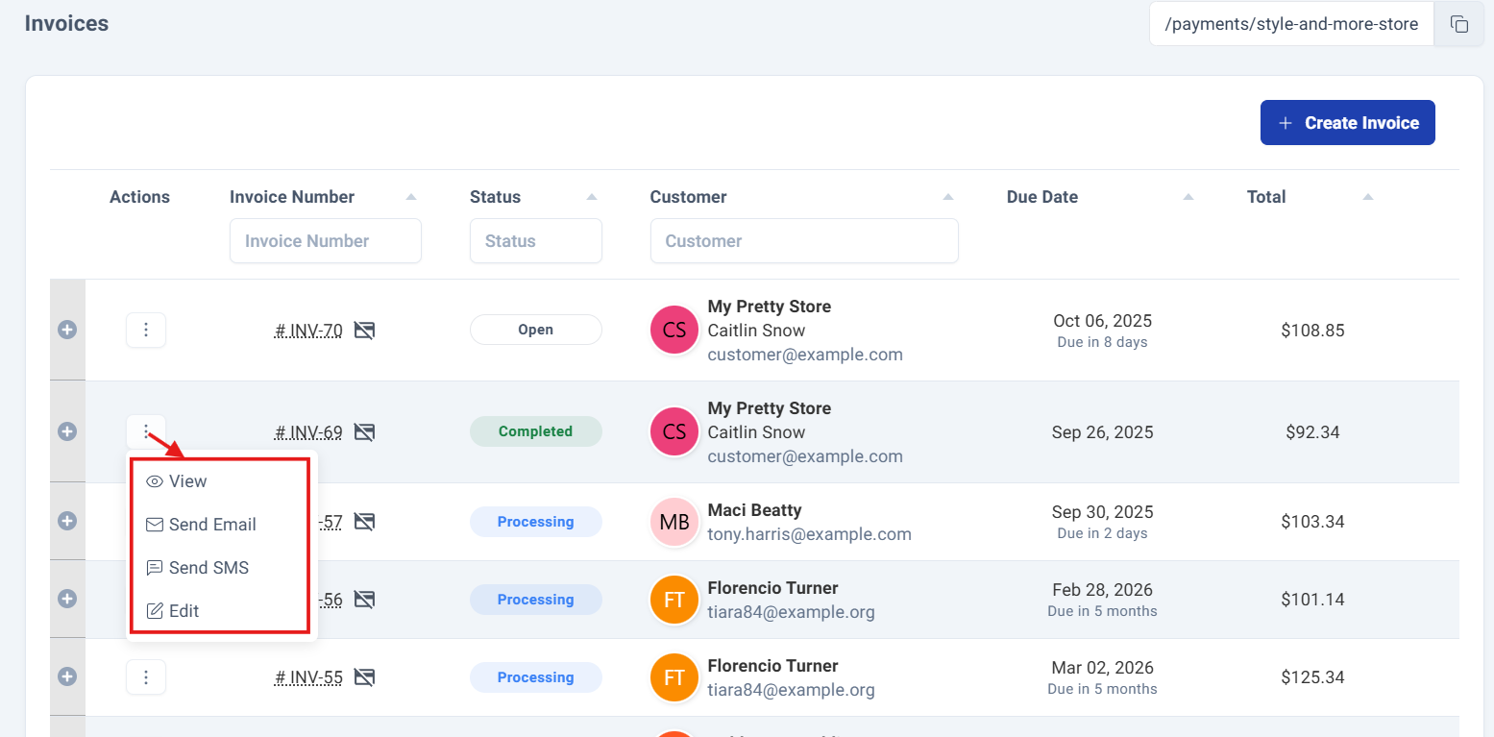1494x737 pixels.
Task: Click the FT avatar on the INV-55 row
Action: click(674, 677)
